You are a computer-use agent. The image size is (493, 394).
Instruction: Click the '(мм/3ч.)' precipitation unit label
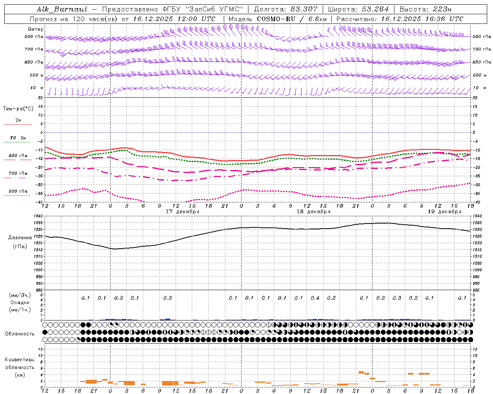20,295
